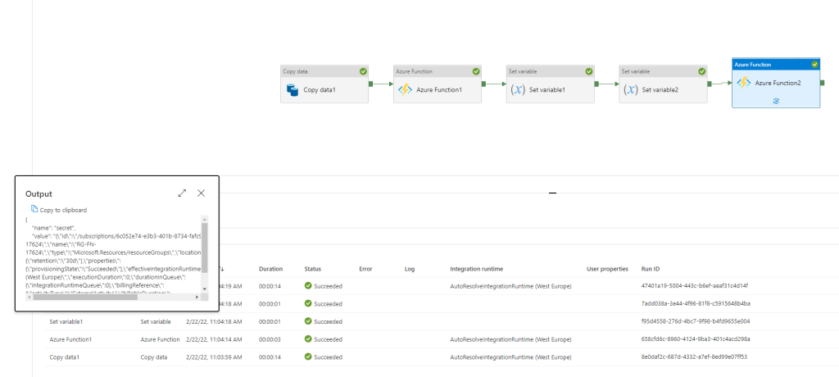Image resolution: width=839 pixels, height=377 pixels.
Task: Click the green output connector of Azure Function2
Action: [x=825, y=83]
